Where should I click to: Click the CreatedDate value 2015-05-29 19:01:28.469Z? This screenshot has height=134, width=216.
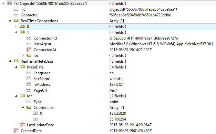130,131
